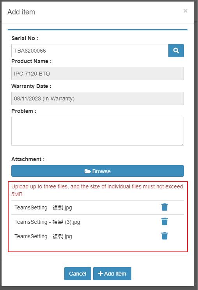This screenshot has width=198, height=290.
Task: Cancel the Add item dialog
Action: tap(78, 274)
